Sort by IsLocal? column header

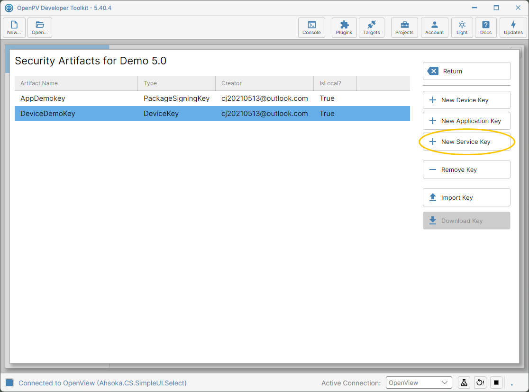[x=335, y=83]
